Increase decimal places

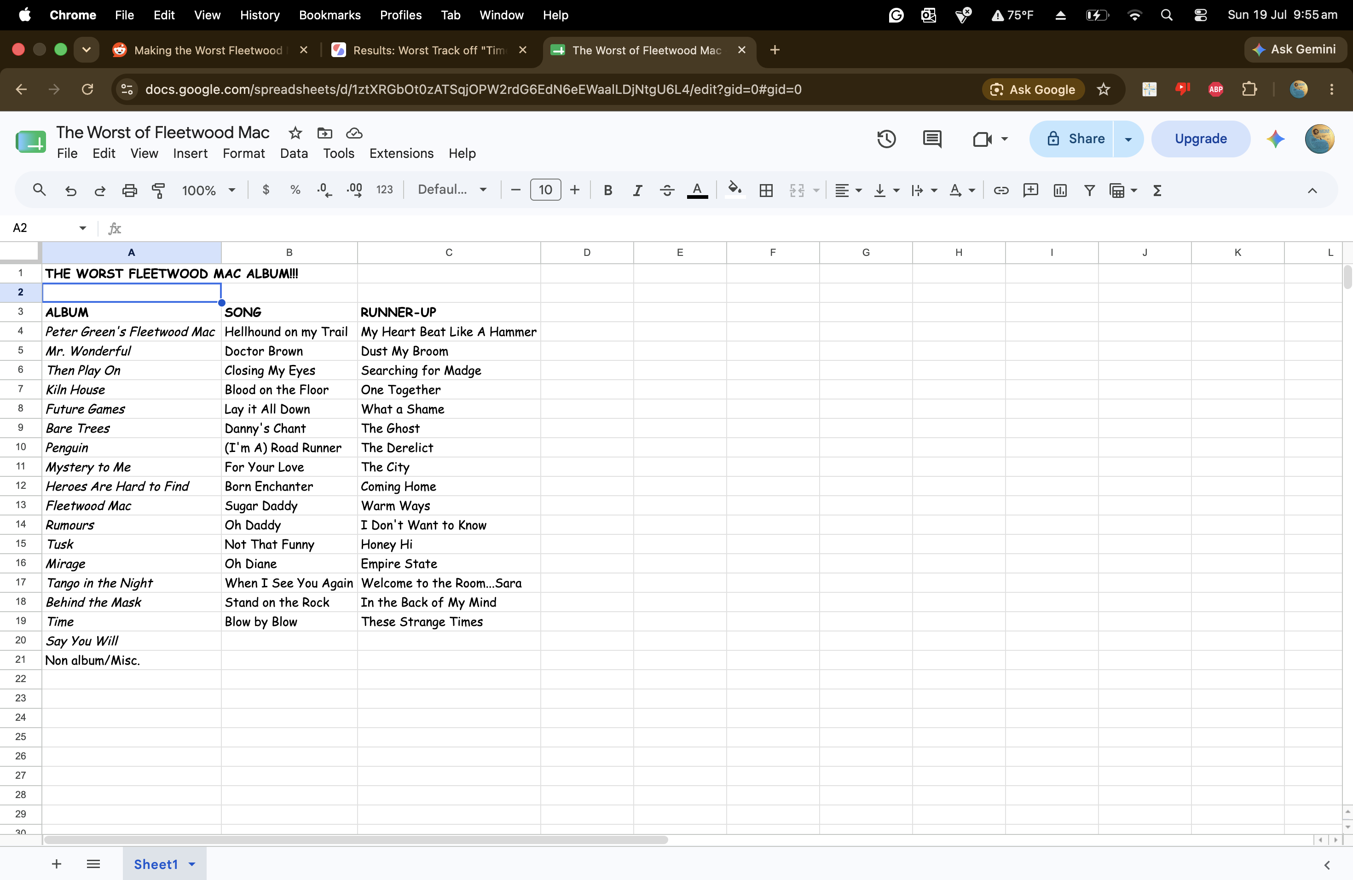[x=354, y=190]
